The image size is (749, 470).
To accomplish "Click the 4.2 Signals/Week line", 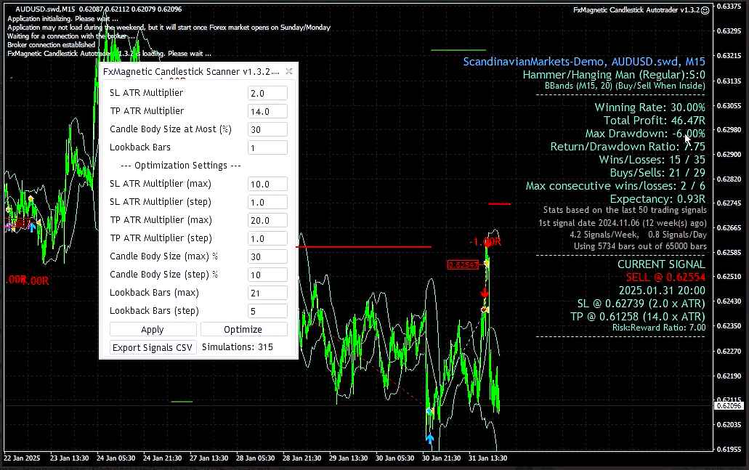I will tap(638, 235).
